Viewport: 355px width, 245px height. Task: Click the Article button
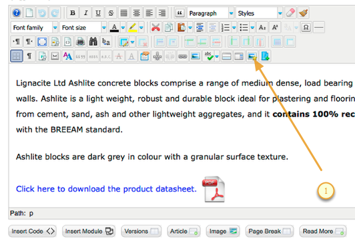tap(184, 231)
